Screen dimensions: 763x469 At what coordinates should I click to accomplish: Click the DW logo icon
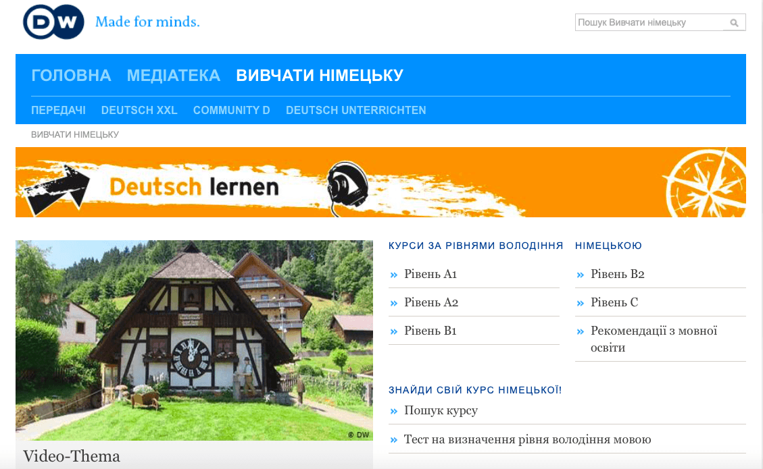tap(53, 22)
